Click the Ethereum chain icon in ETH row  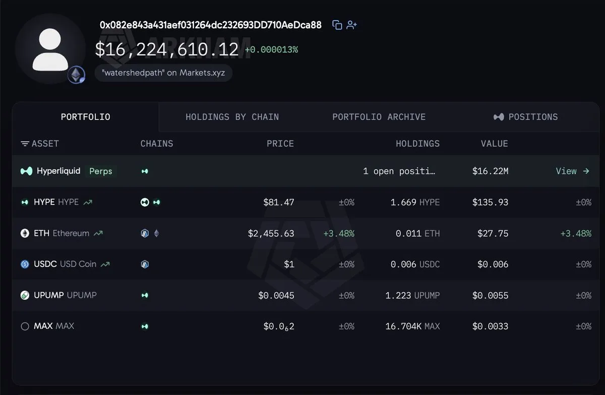[x=156, y=233]
